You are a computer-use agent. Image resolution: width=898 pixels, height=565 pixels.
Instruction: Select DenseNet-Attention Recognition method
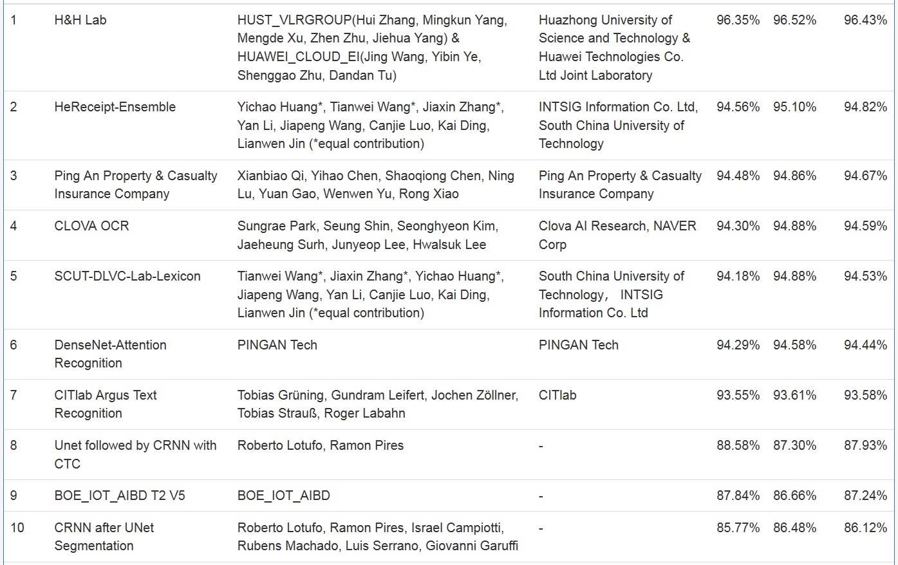coord(110,354)
